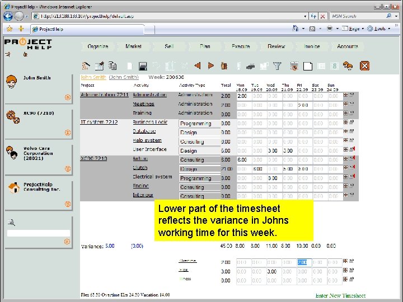The image size is (403, 302).
Task: Click the XC90 (7210) gears icon
Action: (13, 117)
